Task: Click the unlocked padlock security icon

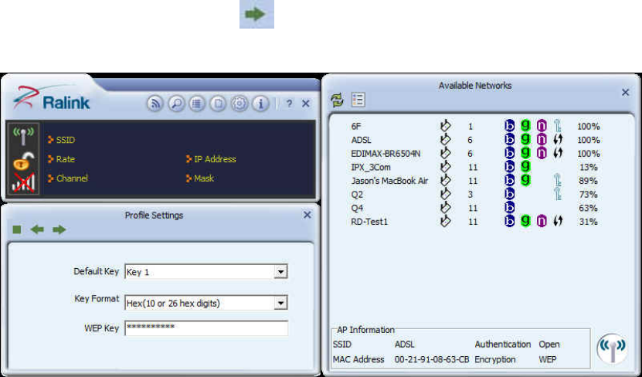Action: (23, 161)
